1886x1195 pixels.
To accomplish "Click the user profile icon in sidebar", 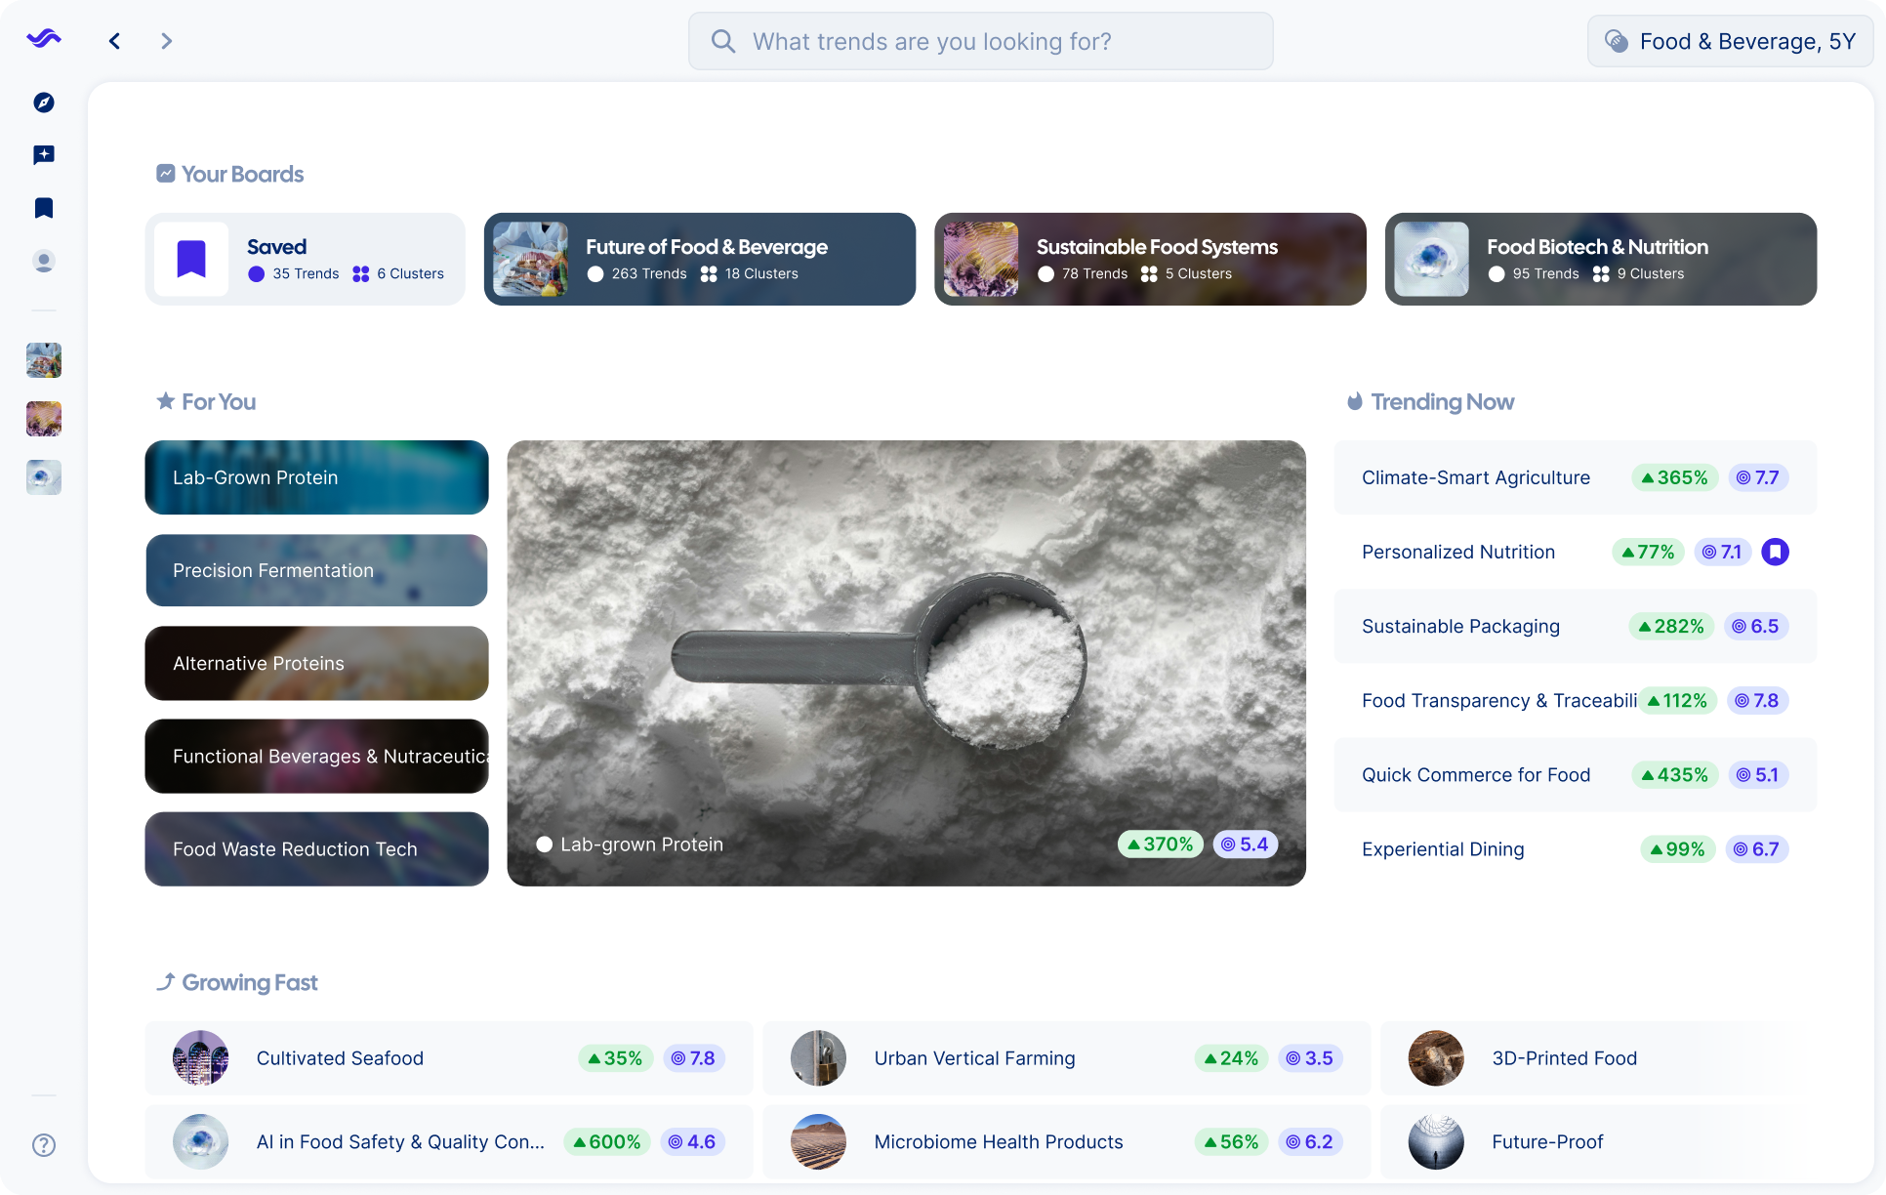I will (x=44, y=262).
